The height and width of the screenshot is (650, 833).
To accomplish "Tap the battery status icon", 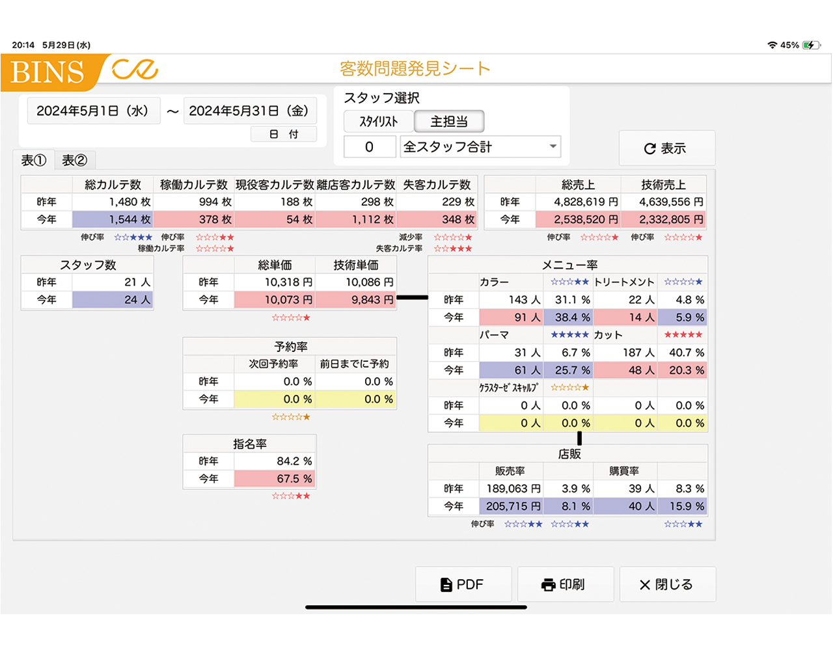I will (812, 45).
